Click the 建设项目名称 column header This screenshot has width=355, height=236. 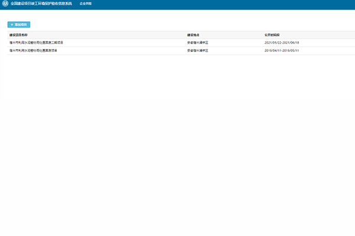click(19, 35)
